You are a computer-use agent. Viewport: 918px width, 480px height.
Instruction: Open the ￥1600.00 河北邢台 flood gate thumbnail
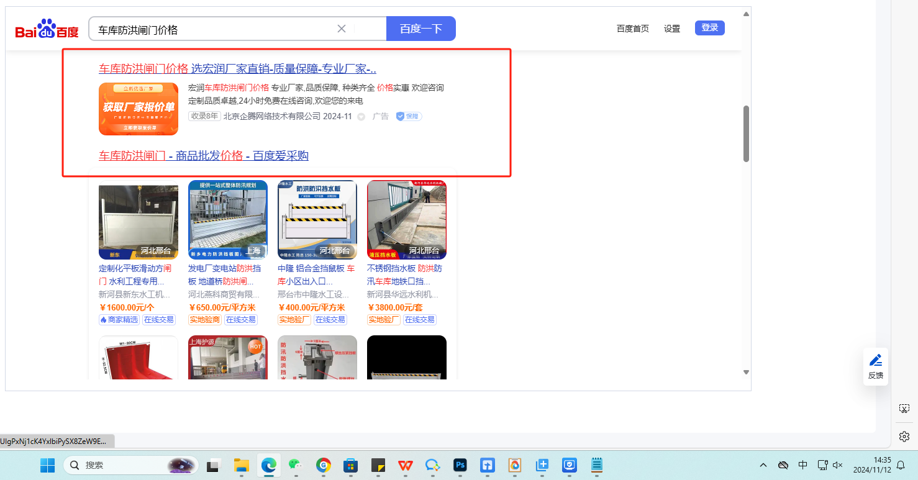coord(139,220)
